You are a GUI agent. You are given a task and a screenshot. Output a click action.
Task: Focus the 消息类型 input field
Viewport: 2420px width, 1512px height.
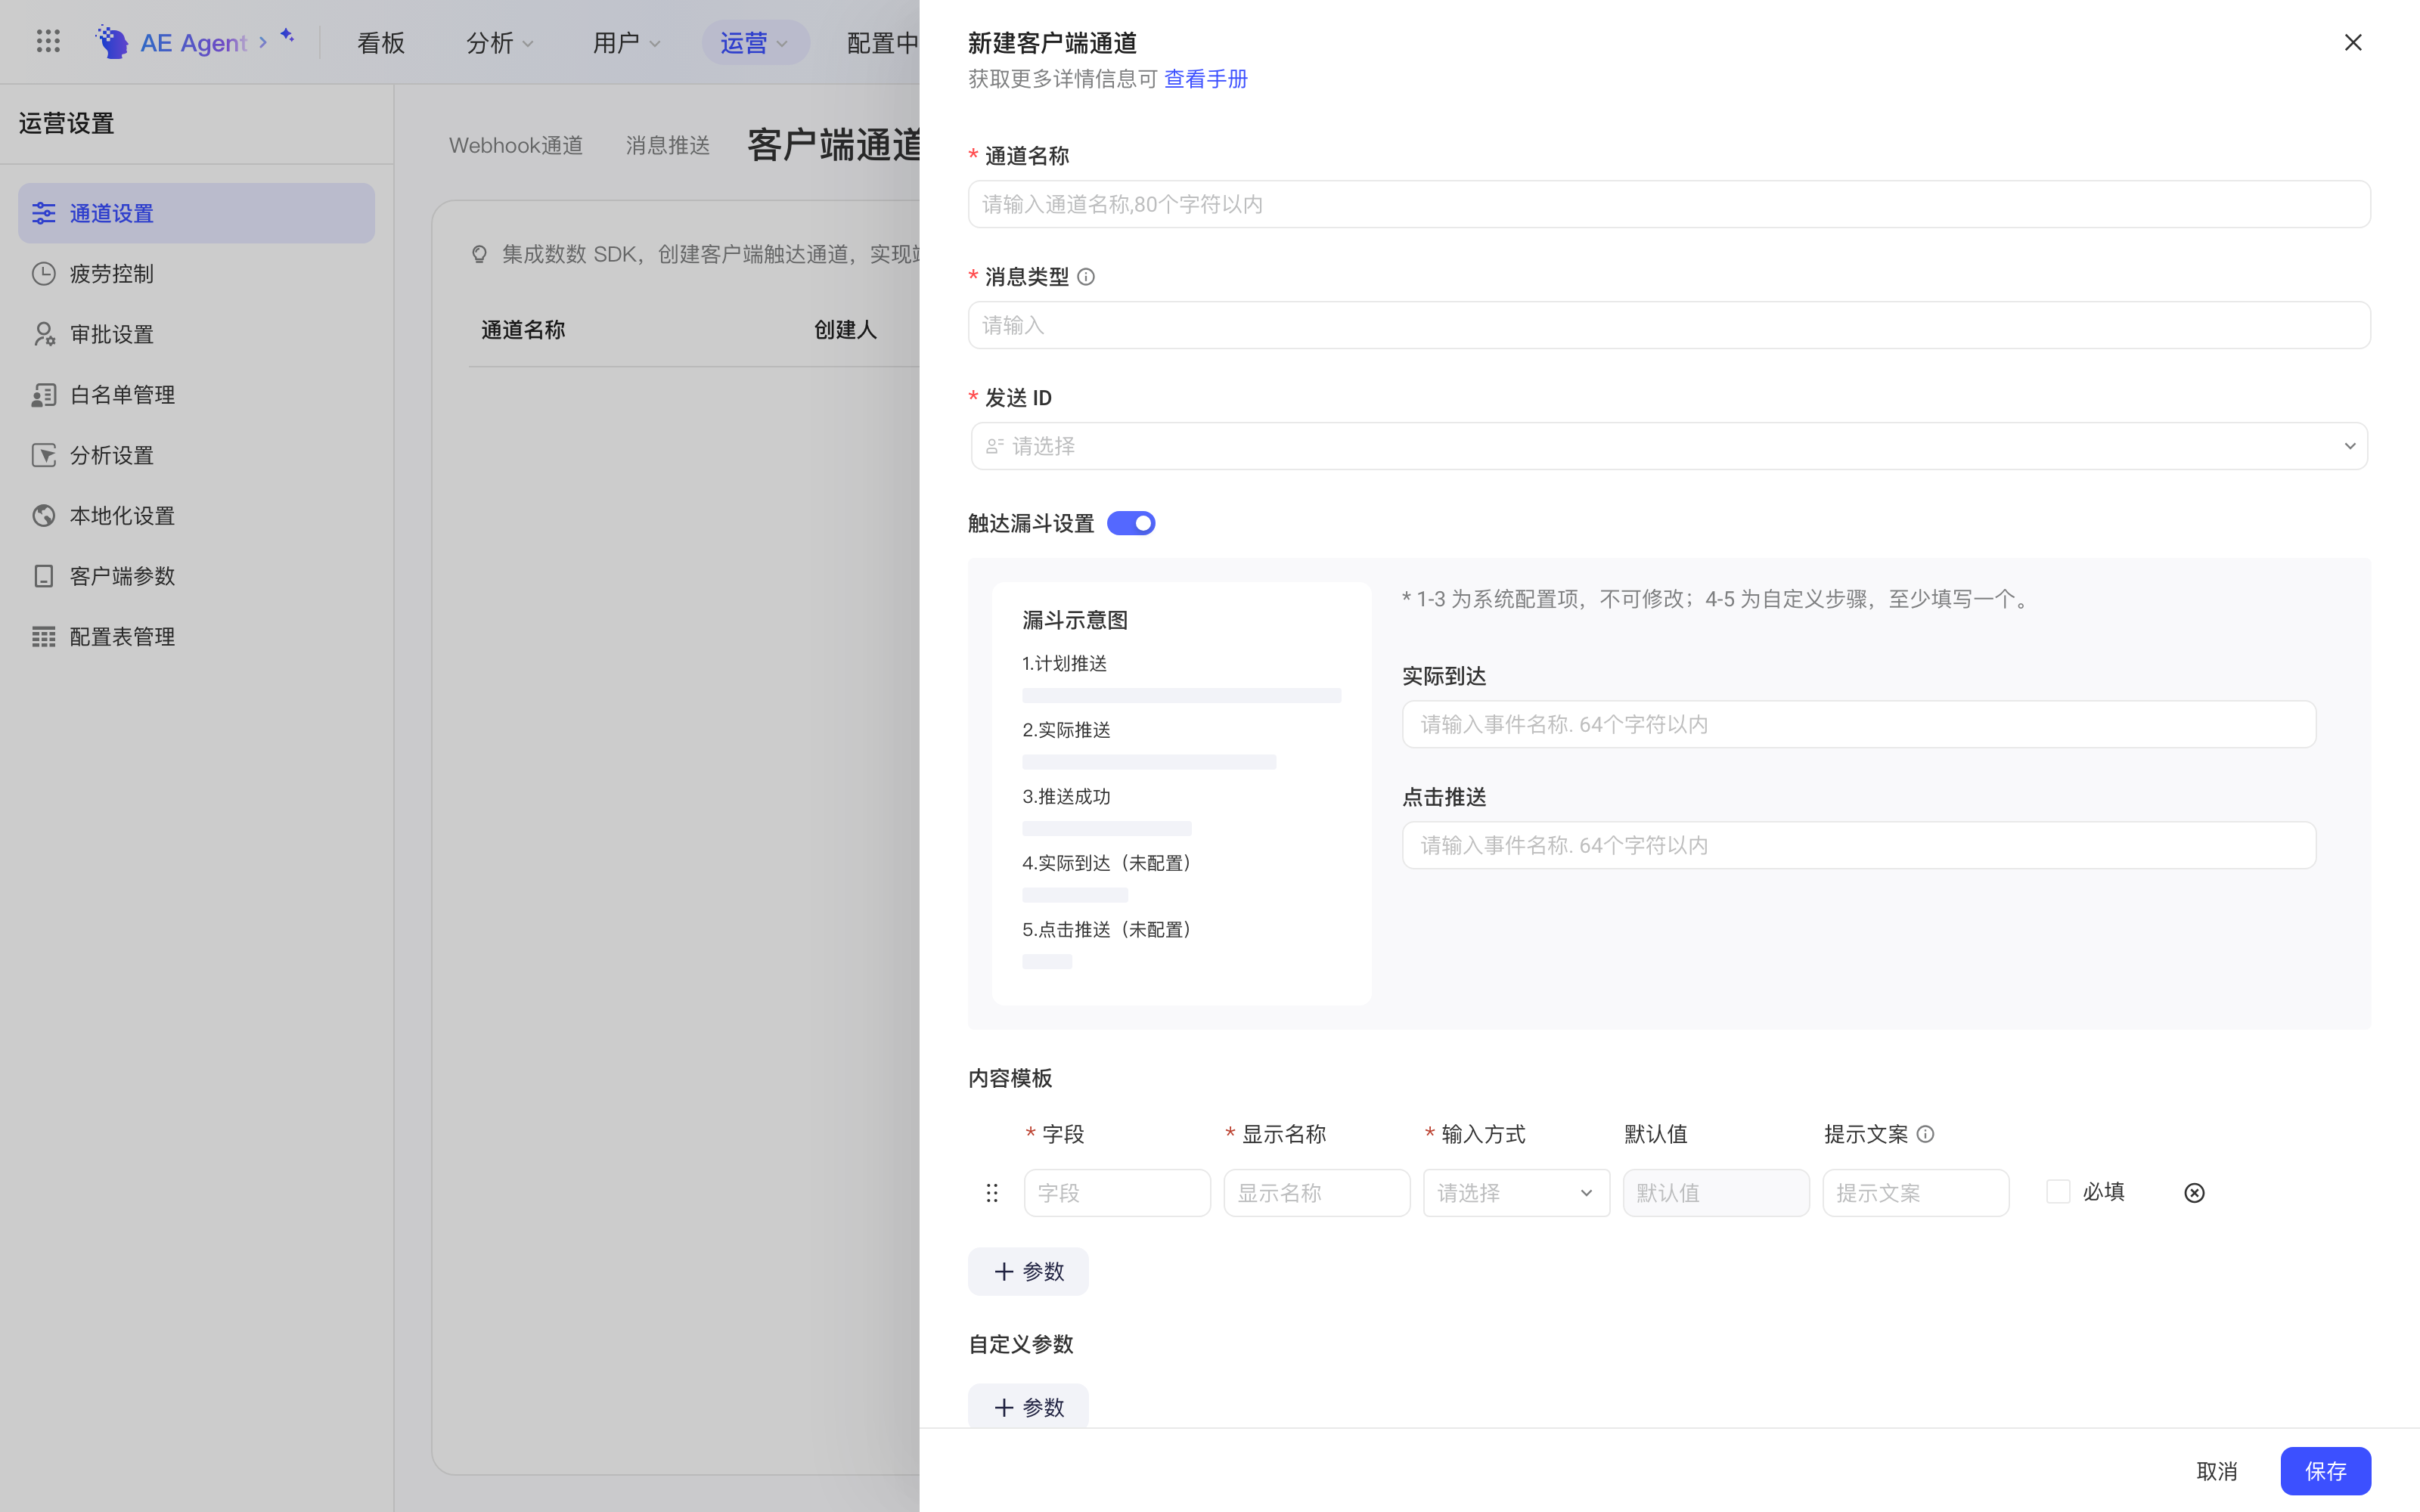[1669, 325]
